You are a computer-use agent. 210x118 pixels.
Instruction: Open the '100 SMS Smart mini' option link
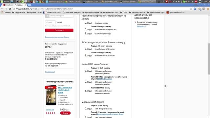click(x=105, y=79)
